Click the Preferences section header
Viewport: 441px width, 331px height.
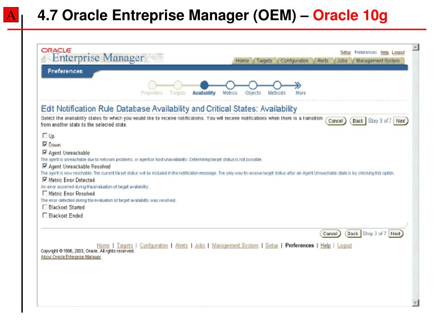point(65,71)
